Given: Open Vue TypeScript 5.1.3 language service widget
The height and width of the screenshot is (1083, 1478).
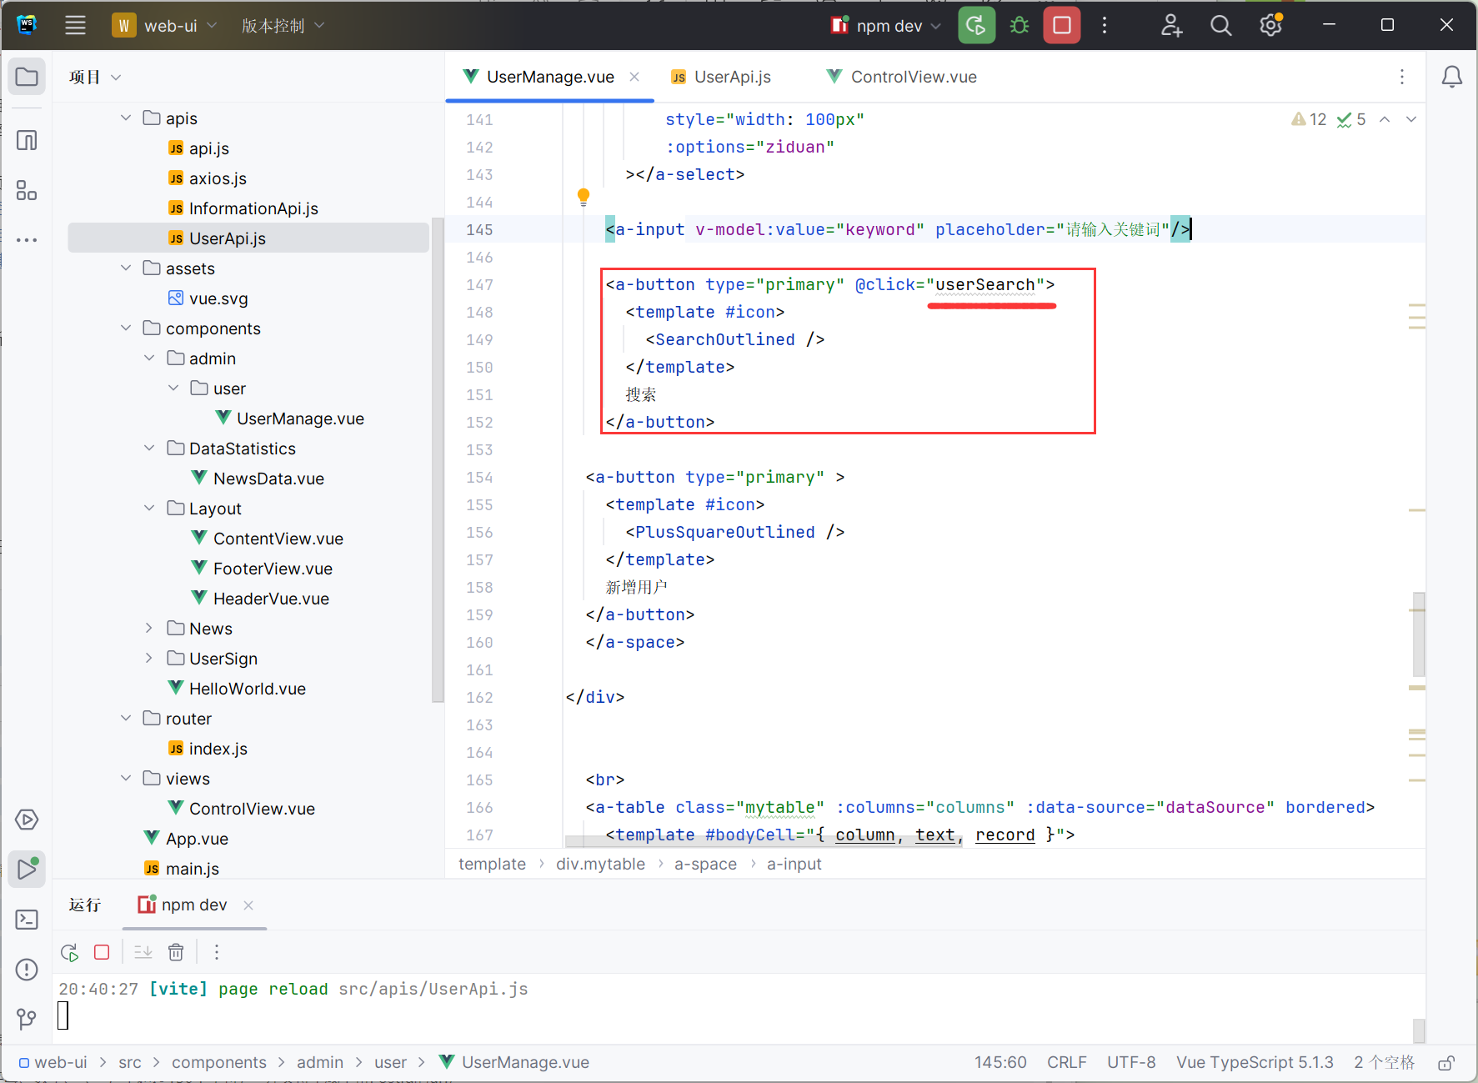Looking at the screenshot, I should (1255, 1062).
